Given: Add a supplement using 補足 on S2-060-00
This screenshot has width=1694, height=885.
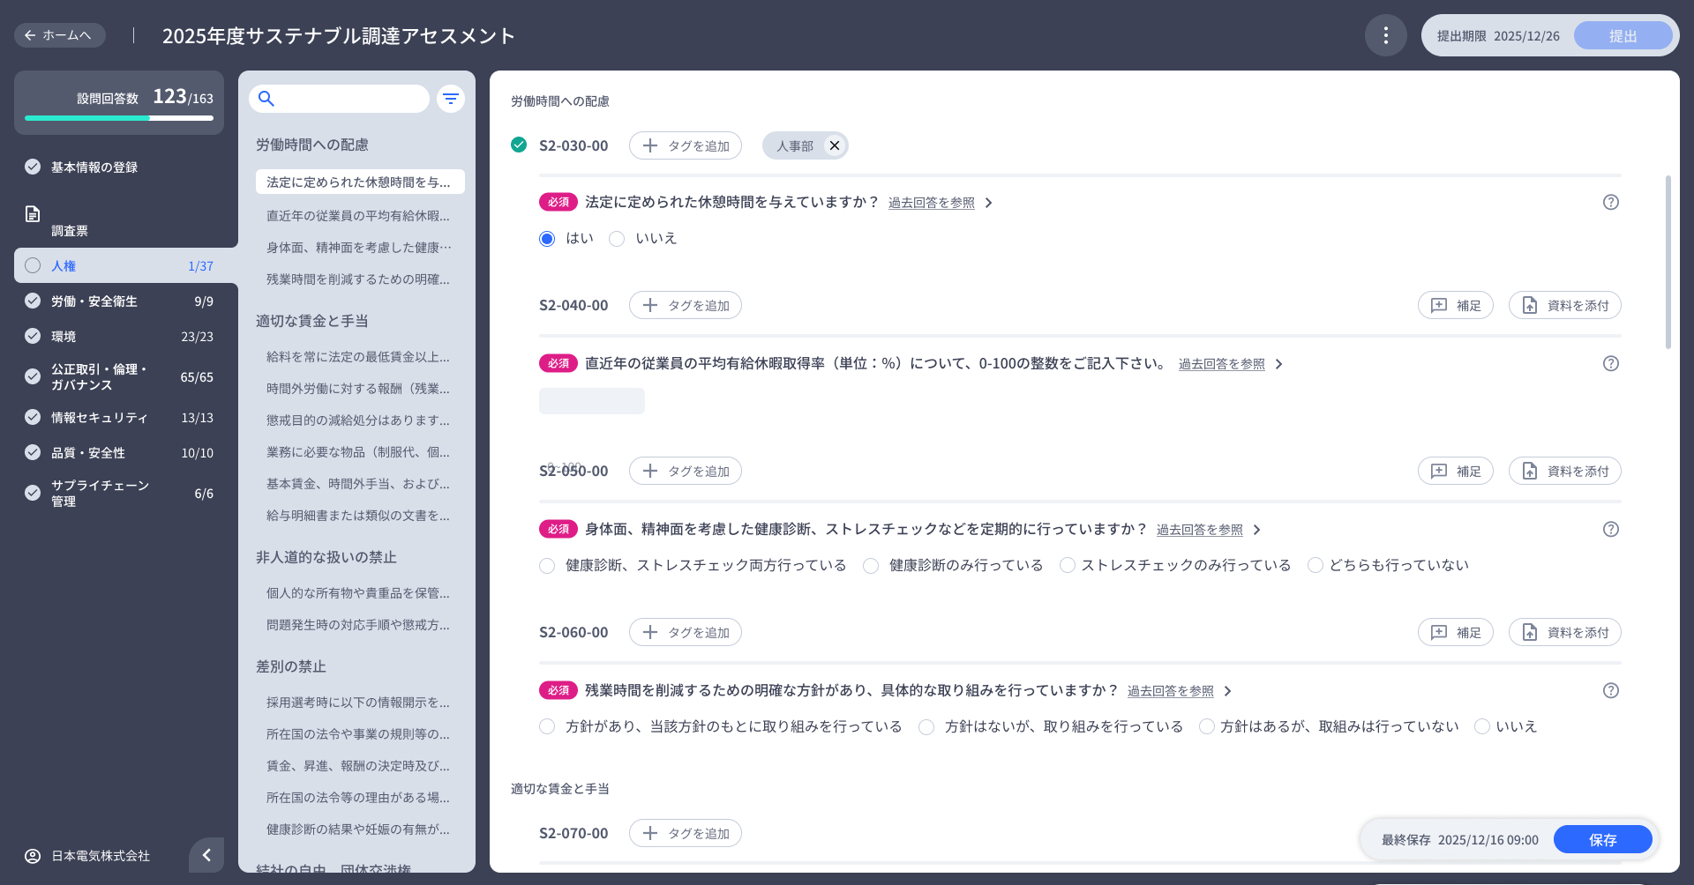Looking at the screenshot, I should 1455,632.
